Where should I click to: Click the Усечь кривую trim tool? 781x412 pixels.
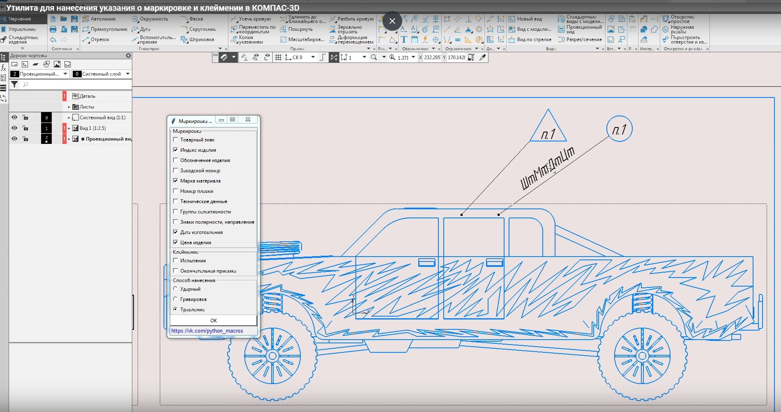click(x=251, y=19)
